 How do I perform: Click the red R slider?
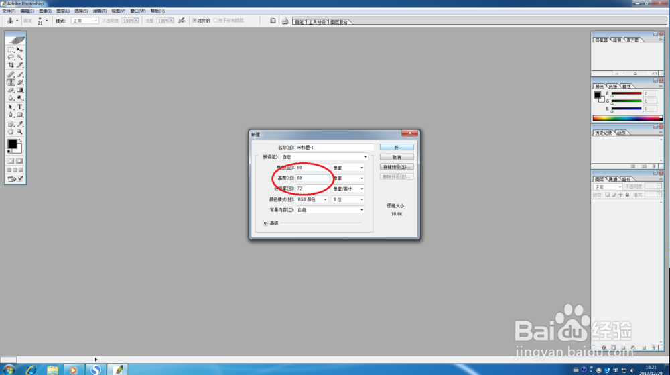(x=626, y=93)
